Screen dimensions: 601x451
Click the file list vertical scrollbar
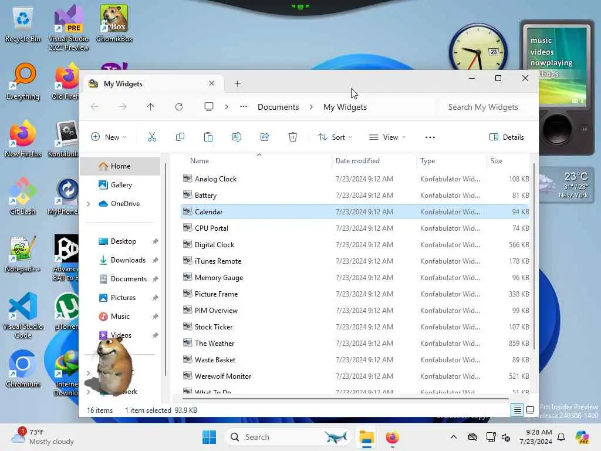534,256
